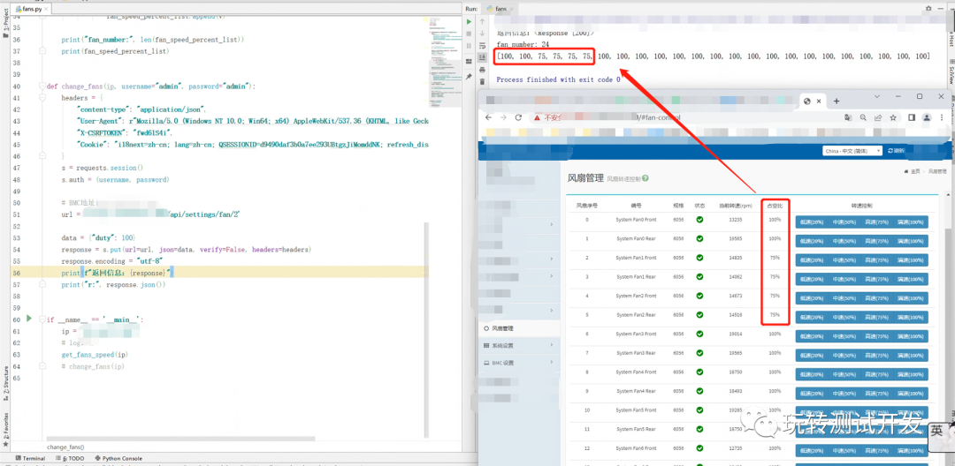Share this page from Chrome toolbar
This screenshot has width=955, height=466.
point(878,117)
